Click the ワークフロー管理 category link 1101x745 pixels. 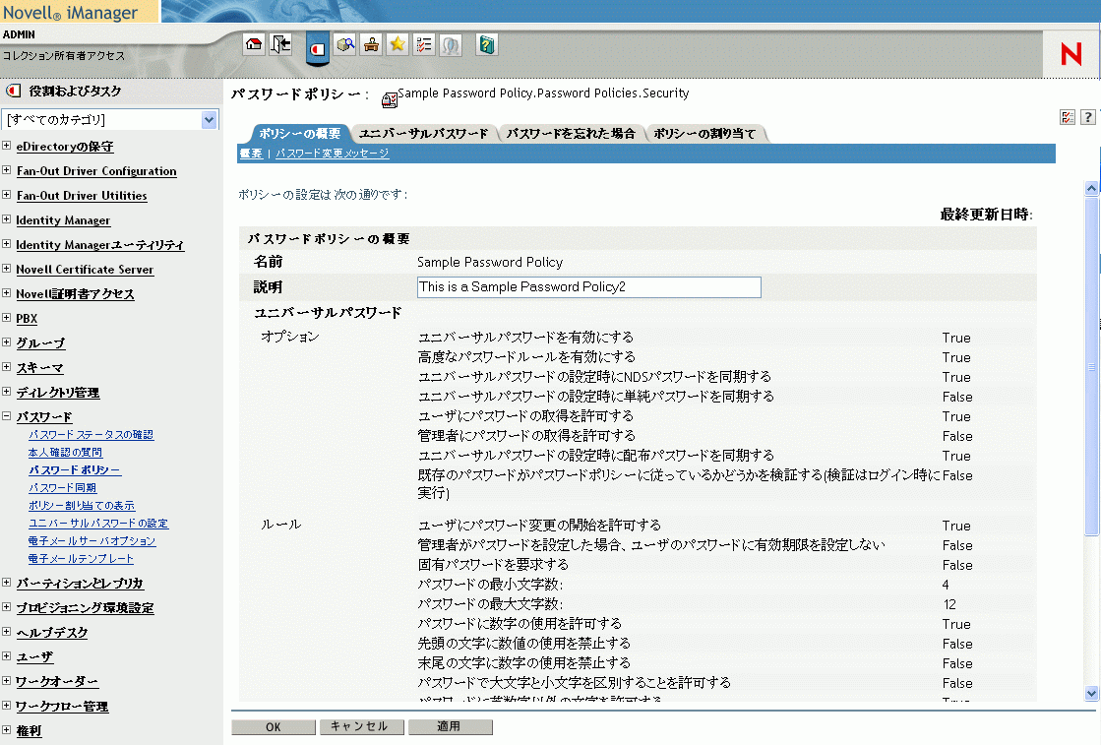[63, 707]
